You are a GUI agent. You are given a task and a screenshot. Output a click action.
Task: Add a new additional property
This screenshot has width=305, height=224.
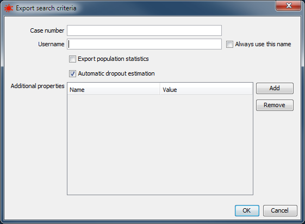(275, 88)
